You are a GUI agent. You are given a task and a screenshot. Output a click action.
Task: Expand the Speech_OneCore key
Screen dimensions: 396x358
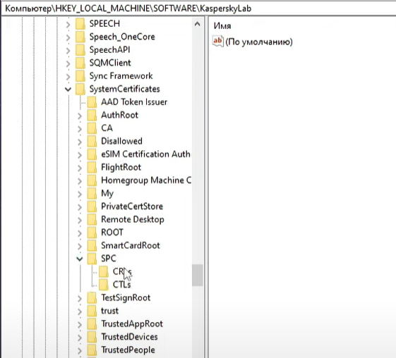tap(68, 37)
